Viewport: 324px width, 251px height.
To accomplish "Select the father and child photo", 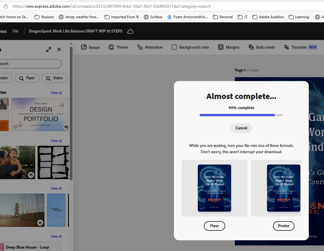I will (x=18, y=162).
